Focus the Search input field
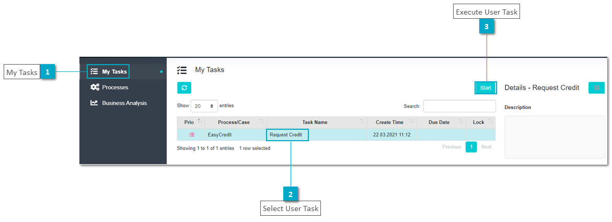612x222 pixels. coord(459,106)
